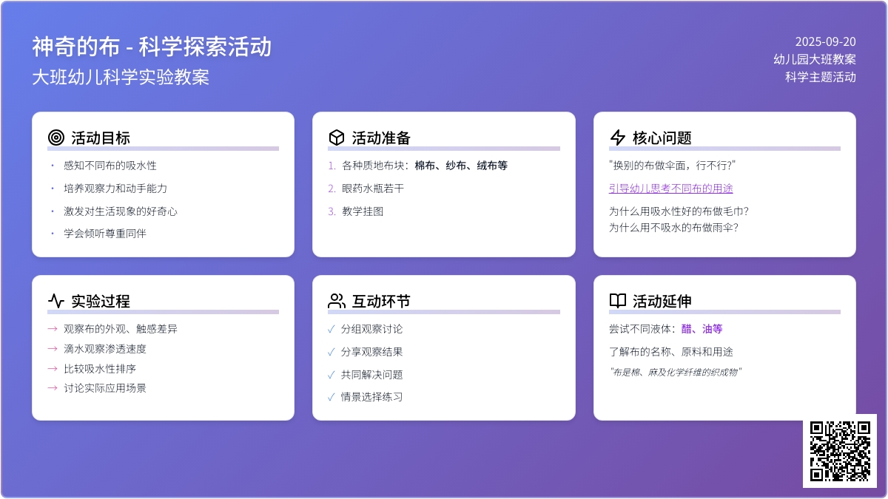Click the highlighted text 醋、油等

tap(702, 329)
